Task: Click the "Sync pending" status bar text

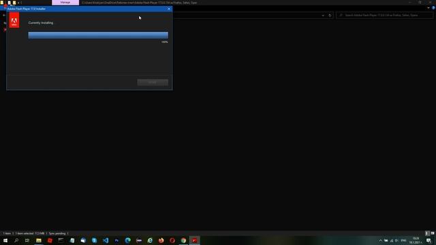Action: (57, 233)
